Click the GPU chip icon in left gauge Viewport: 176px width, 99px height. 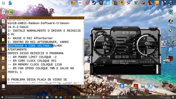tap(107, 39)
